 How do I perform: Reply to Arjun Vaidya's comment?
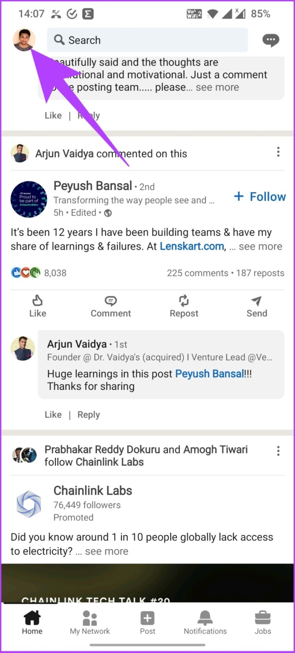pyautogui.click(x=88, y=415)
